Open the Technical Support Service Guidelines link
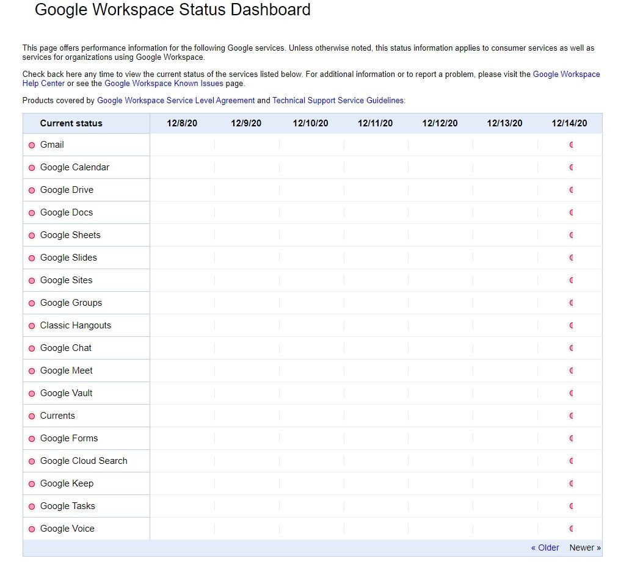The height and width of the screenshot is (564, 621). click(x=338, y=100)
